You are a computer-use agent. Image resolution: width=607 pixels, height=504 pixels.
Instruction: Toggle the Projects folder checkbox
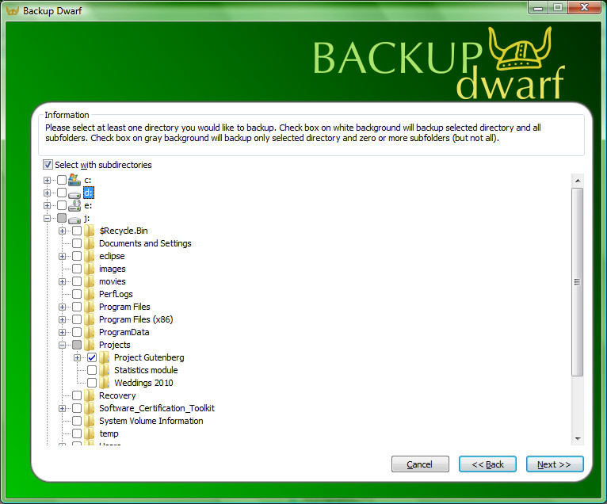pos(77,345)
